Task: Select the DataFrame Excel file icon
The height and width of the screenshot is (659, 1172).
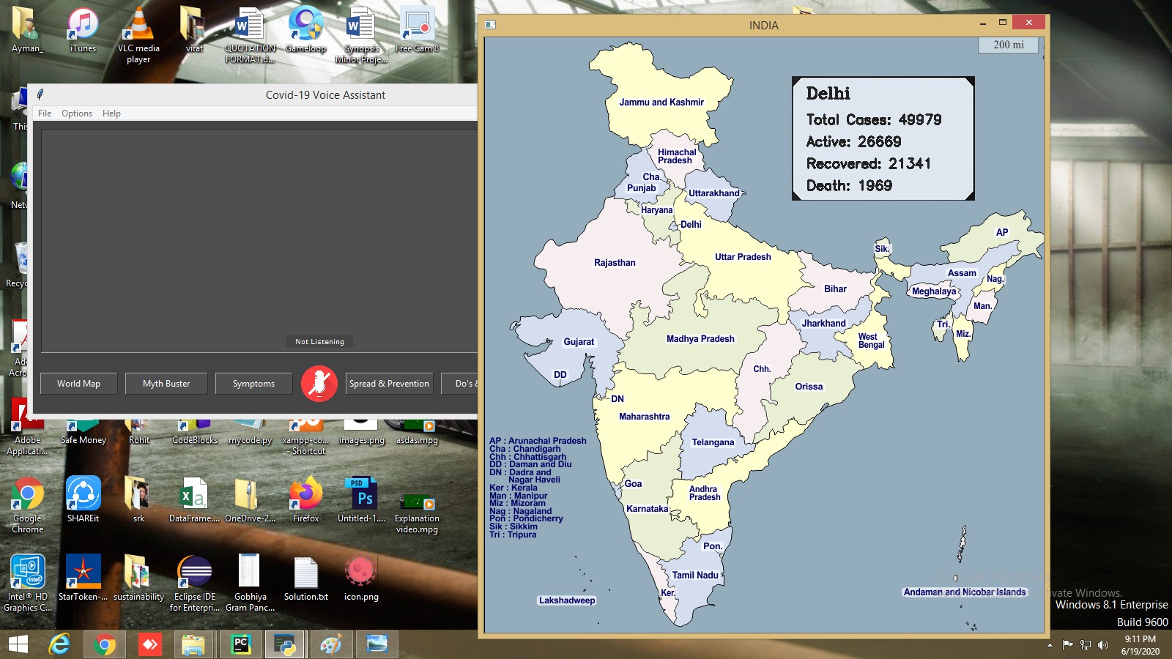Action: tap(194, 500)
